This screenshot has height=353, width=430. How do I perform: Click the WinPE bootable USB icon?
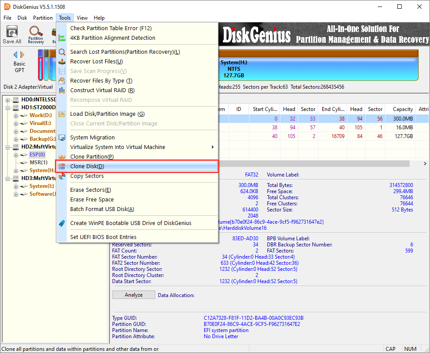pyautogui.click(x=62, y=223)
